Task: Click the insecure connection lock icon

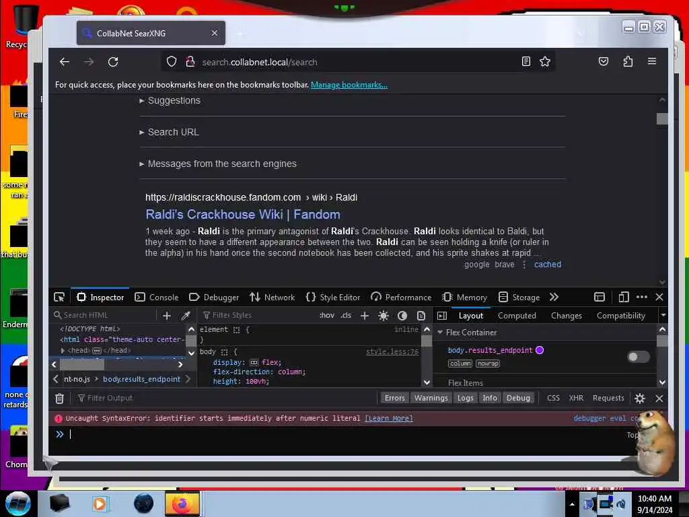Action: (x=190, y=61)
